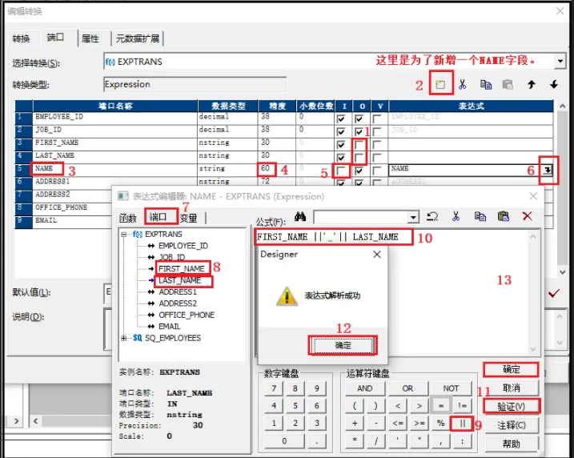Toggle variable checkbox for NAME row
This screenshot has width=574, height=458.
click(377, 171)
